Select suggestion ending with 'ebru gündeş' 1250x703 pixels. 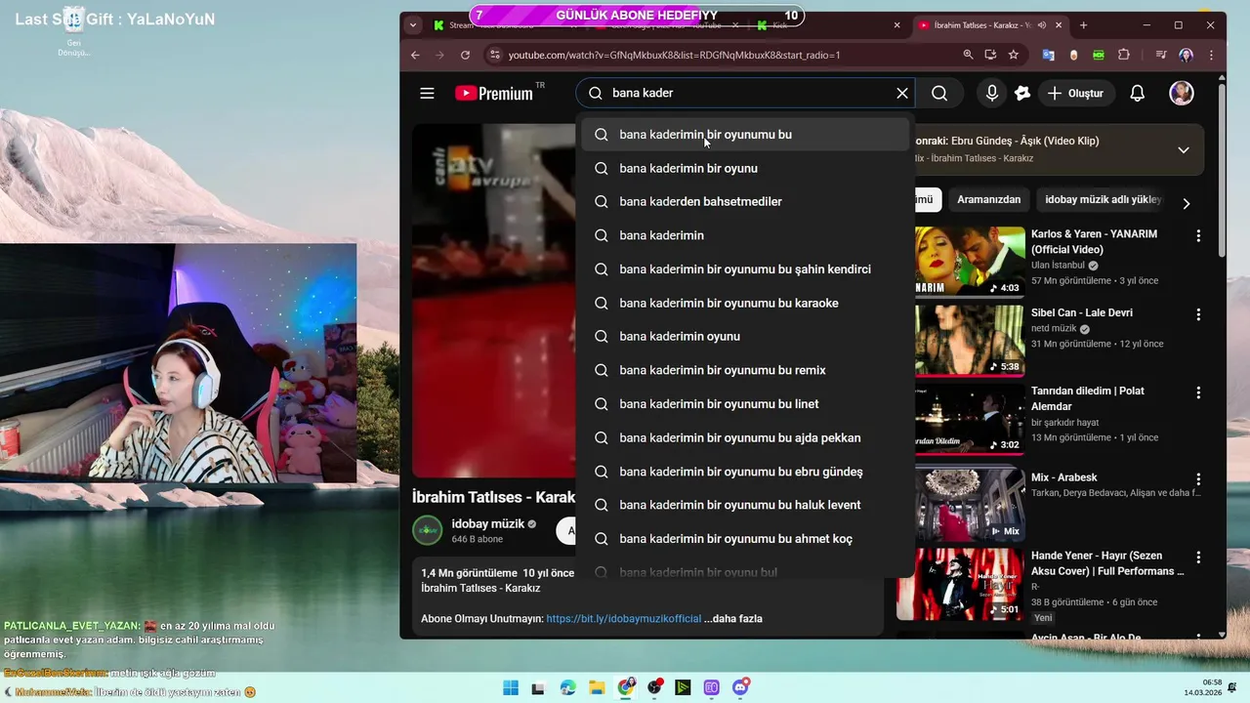(745, 472)
